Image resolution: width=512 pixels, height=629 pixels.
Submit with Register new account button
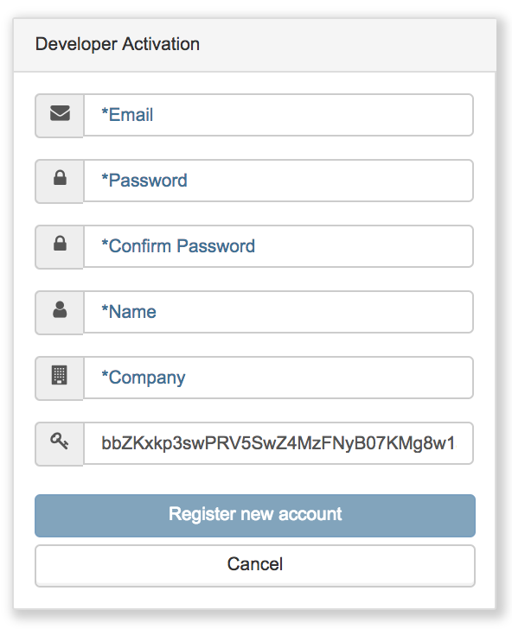[255, 516]
